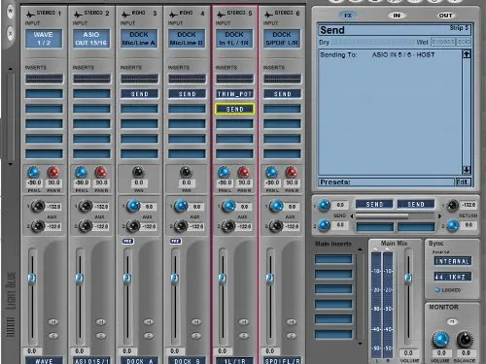Click the Main Mix volume fader handle
This screenshot has width=486, height=364.
[408, 279]
